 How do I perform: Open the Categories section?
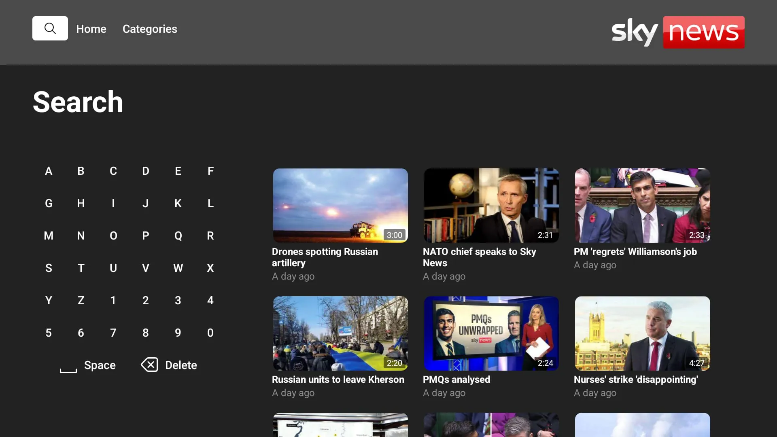click(149, 29)
